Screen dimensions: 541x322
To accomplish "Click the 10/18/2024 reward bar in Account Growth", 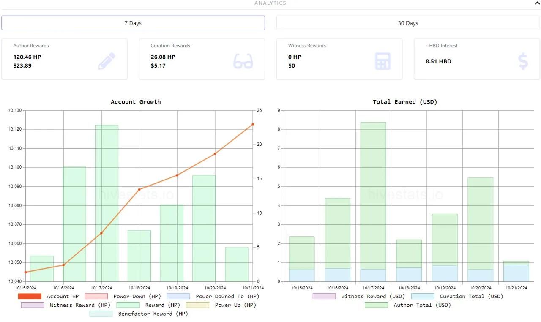I will pos(139,256).
